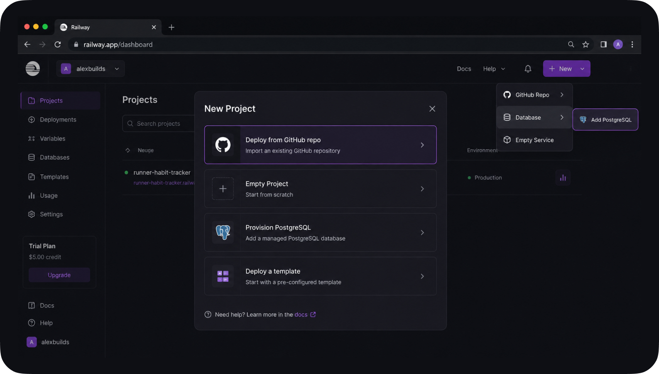Click the browser profile avatar A
Image resolution: width=659 pixels, height=374 pixels.
click(618, 44)
